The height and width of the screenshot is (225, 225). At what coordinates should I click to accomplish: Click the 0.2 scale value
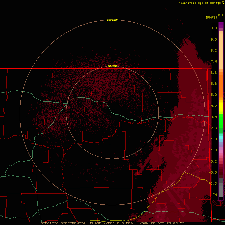[214, 161]
